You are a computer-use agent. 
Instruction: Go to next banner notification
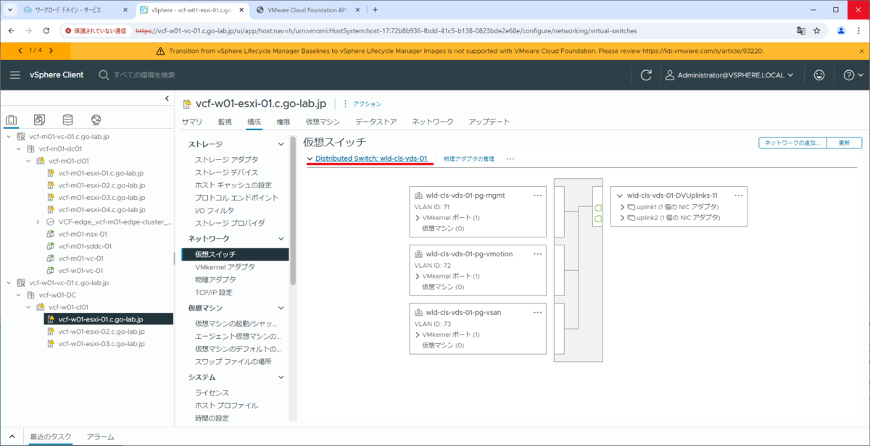[x=50, y=51]
